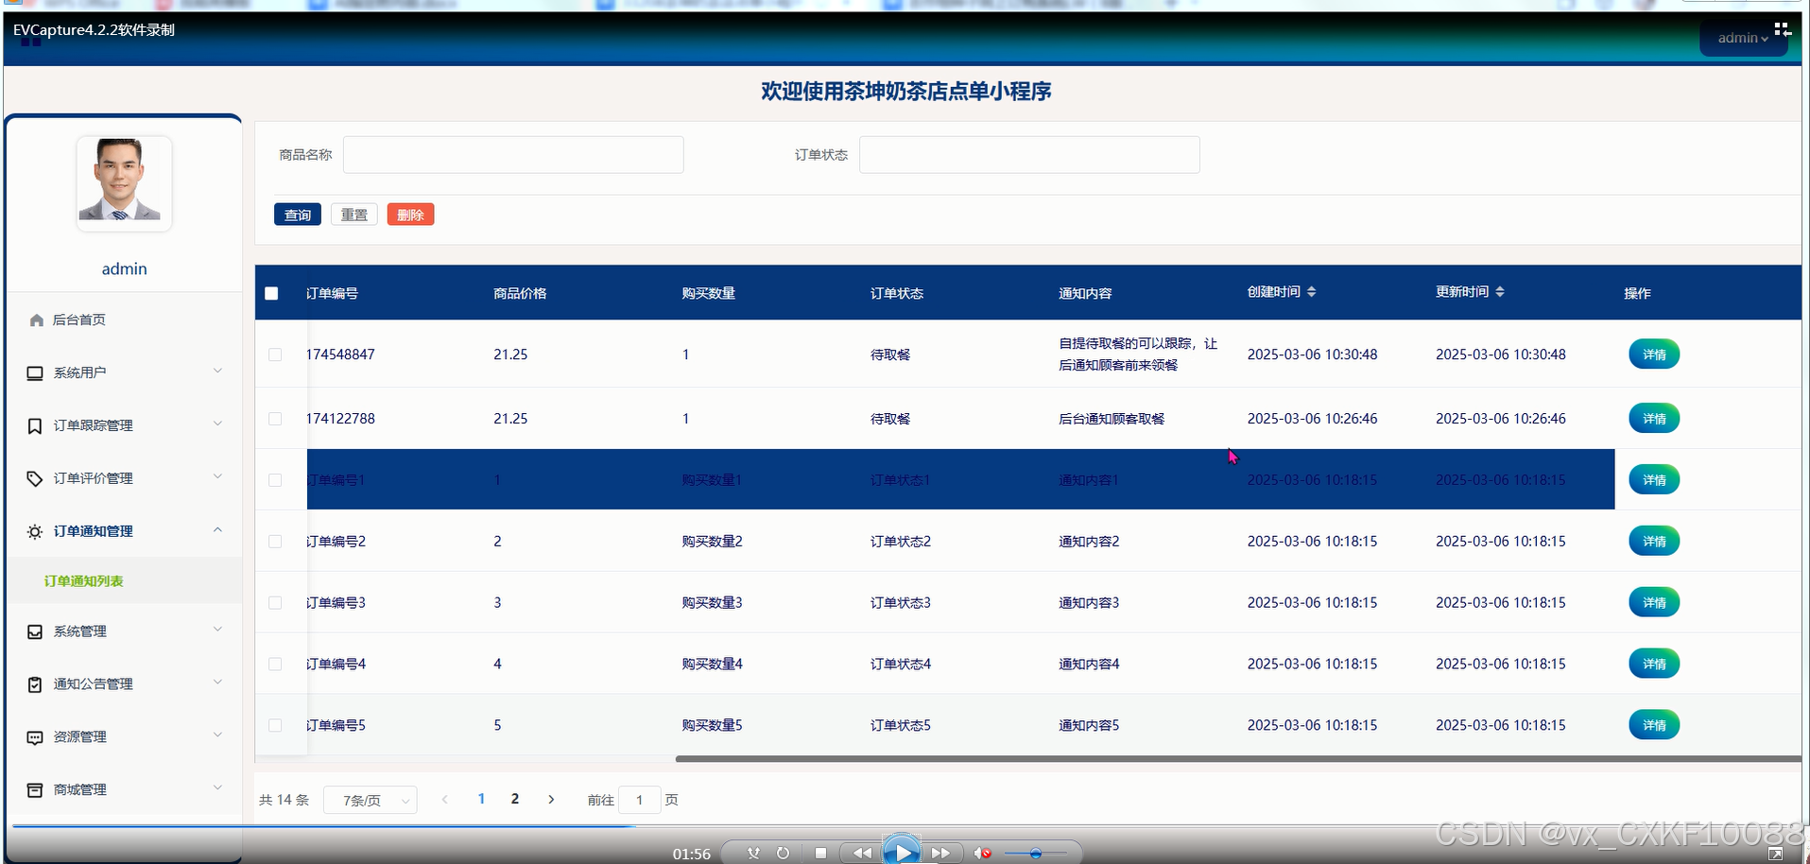Play the recorded video

click(902, 852)
